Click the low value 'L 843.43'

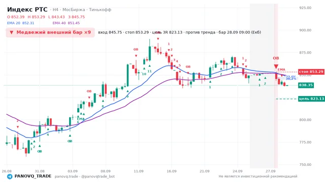point(56,17)
